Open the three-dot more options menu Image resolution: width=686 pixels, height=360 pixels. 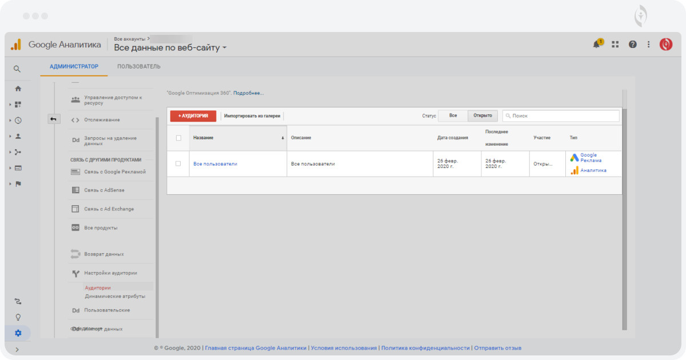point(648,44)
